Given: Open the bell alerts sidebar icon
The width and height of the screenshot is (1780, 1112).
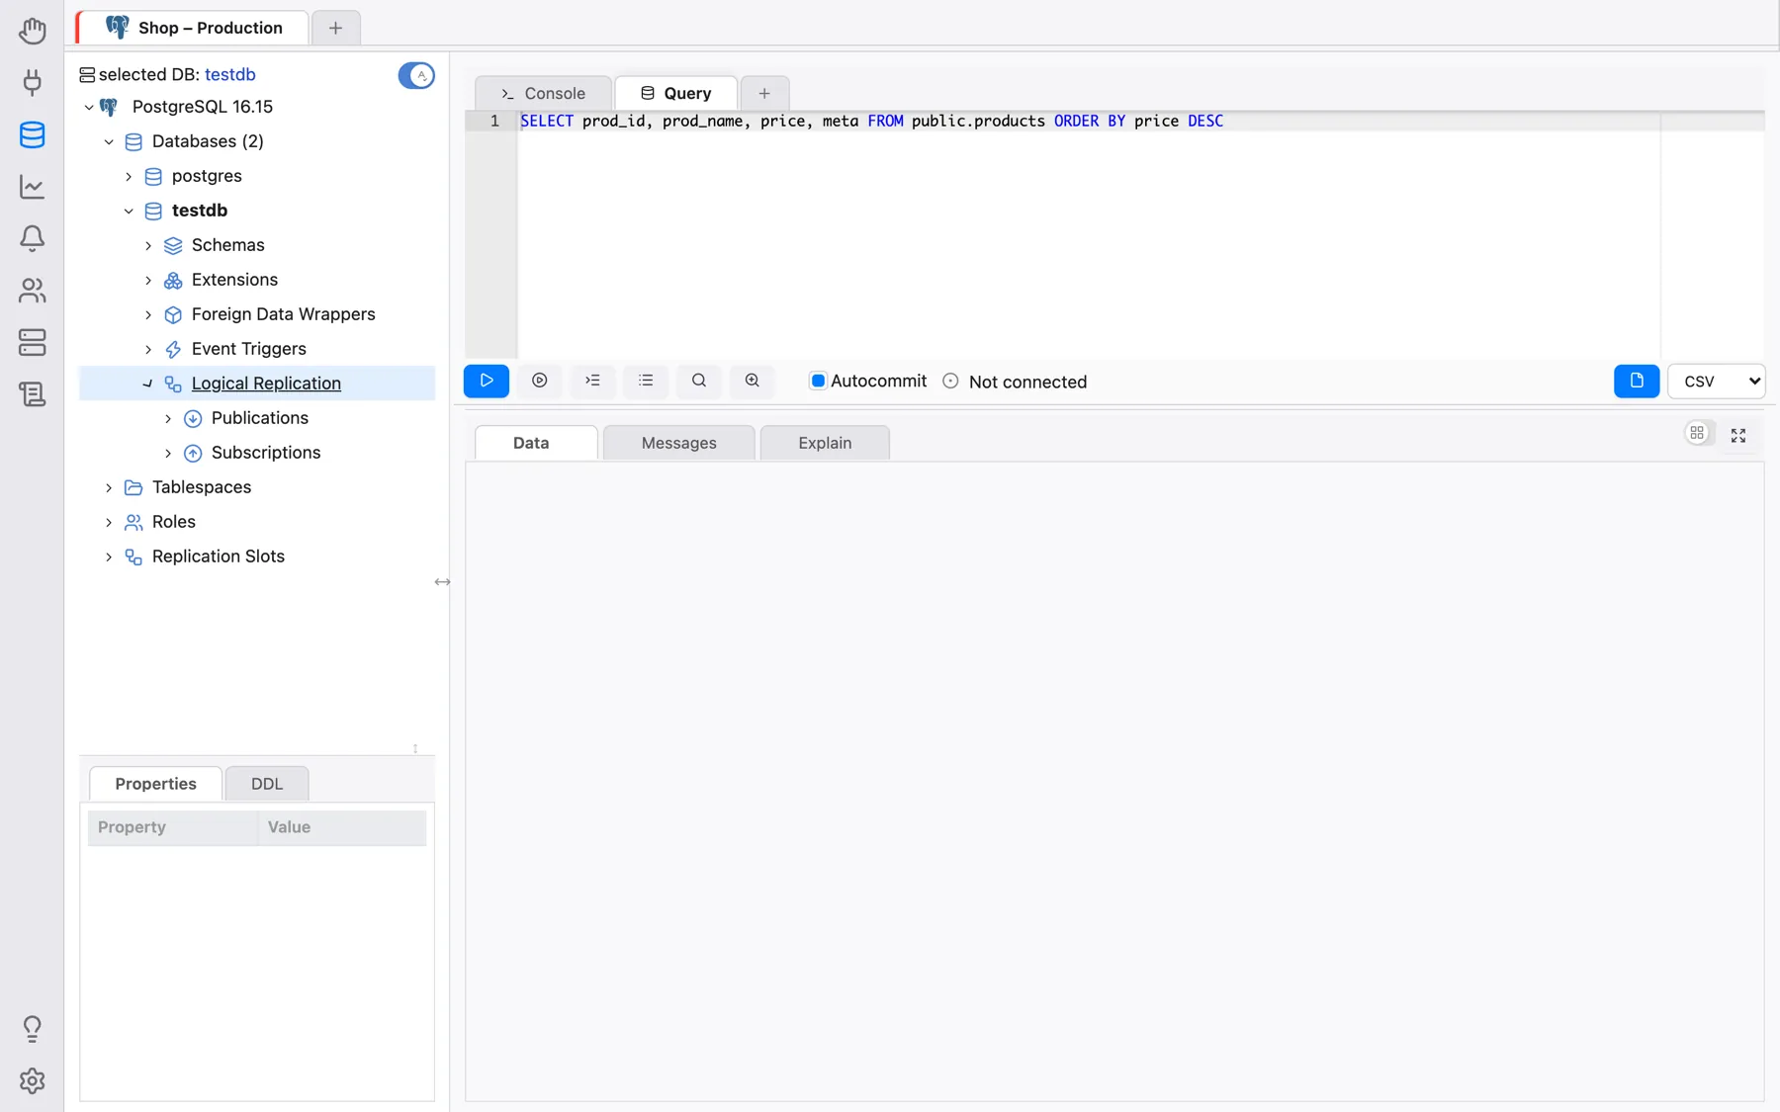Looking at the screenshot, I should point(32,238).
